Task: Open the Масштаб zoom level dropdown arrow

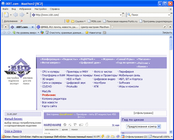Action: coord(172,137)
